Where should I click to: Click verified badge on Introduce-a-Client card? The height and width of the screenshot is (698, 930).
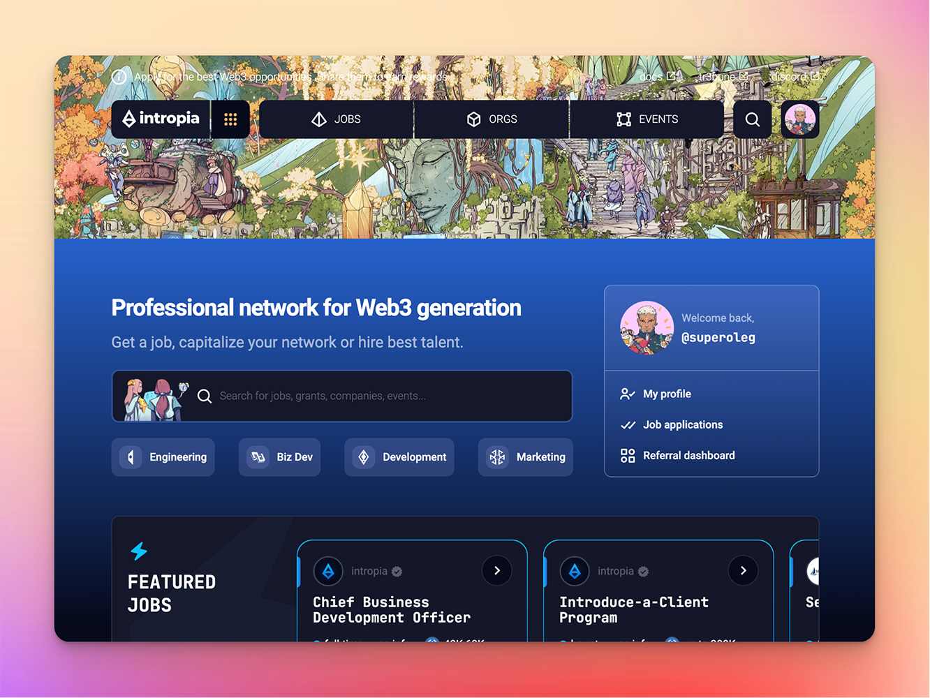pos(643,572)
